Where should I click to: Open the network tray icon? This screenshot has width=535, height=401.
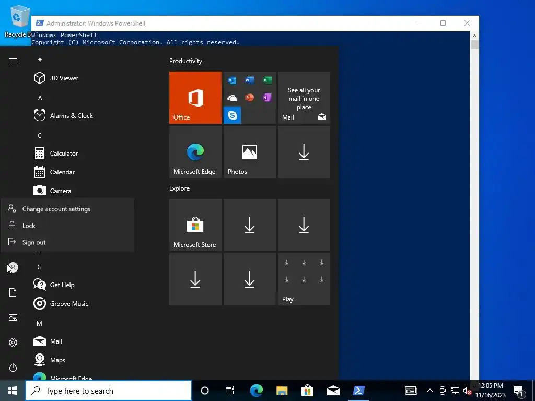tap(455, 391)
